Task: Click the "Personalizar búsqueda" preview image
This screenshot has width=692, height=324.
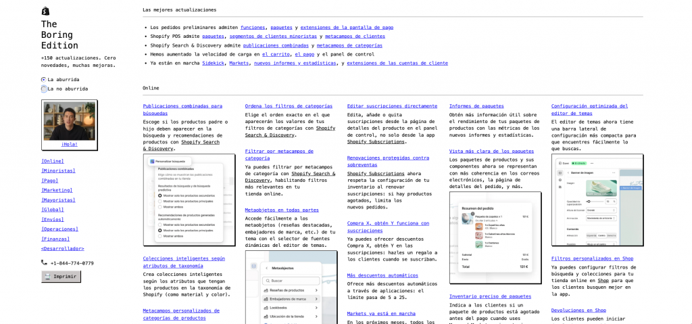Action: (189, 200)
